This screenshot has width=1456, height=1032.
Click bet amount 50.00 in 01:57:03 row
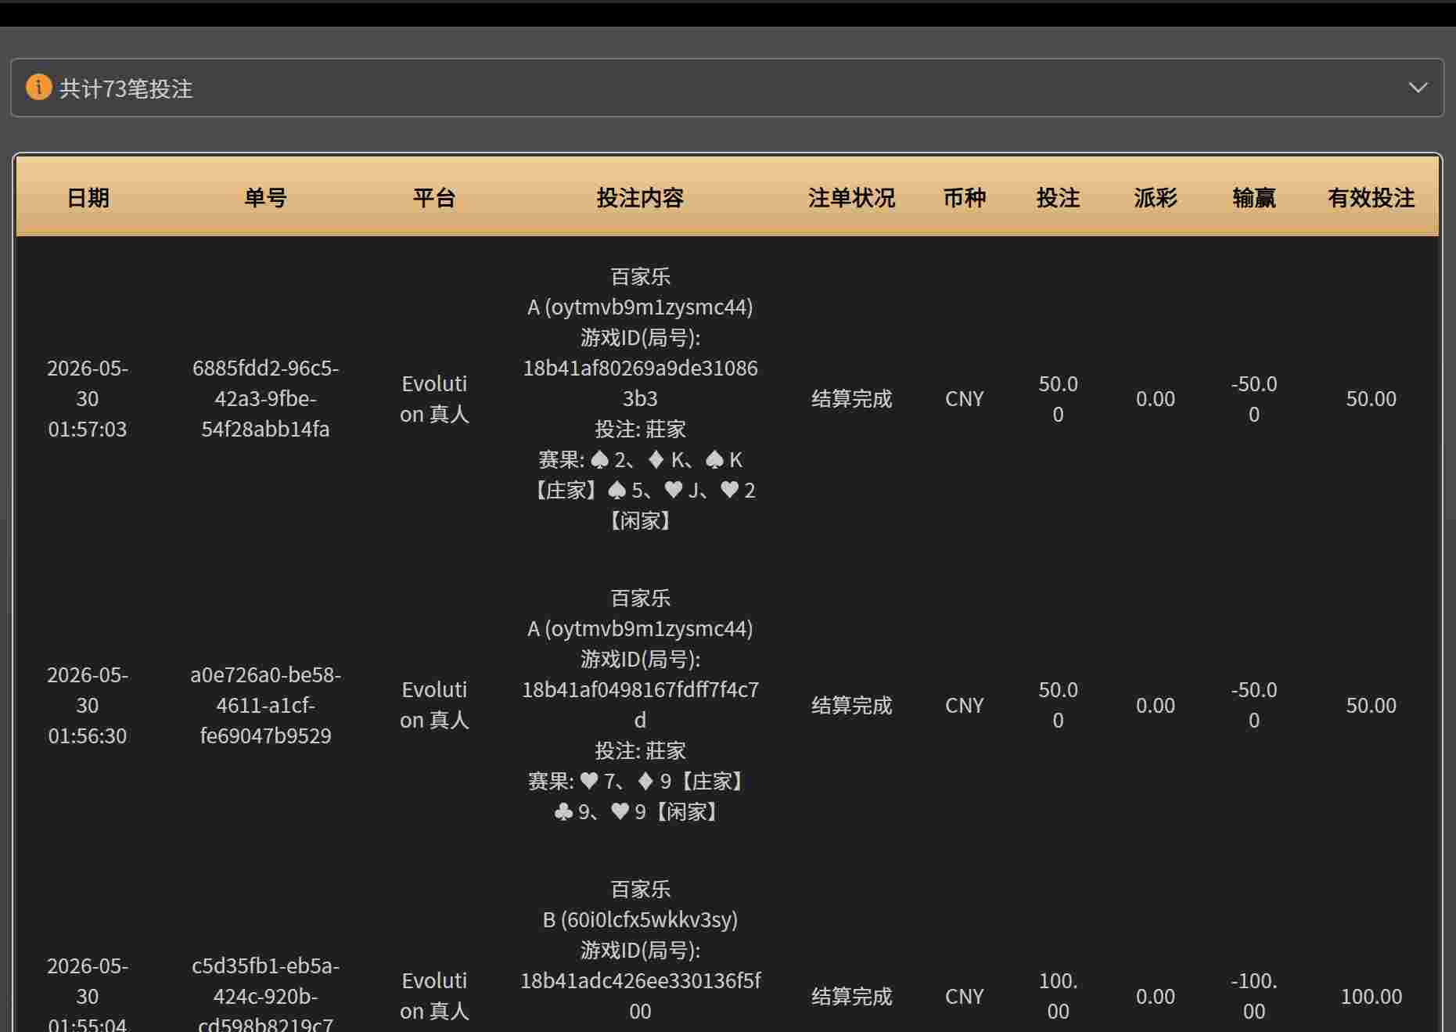1058,398
